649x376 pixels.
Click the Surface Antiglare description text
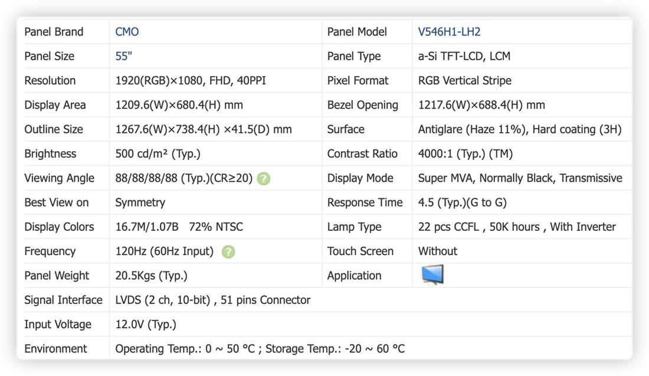[520, 130]
